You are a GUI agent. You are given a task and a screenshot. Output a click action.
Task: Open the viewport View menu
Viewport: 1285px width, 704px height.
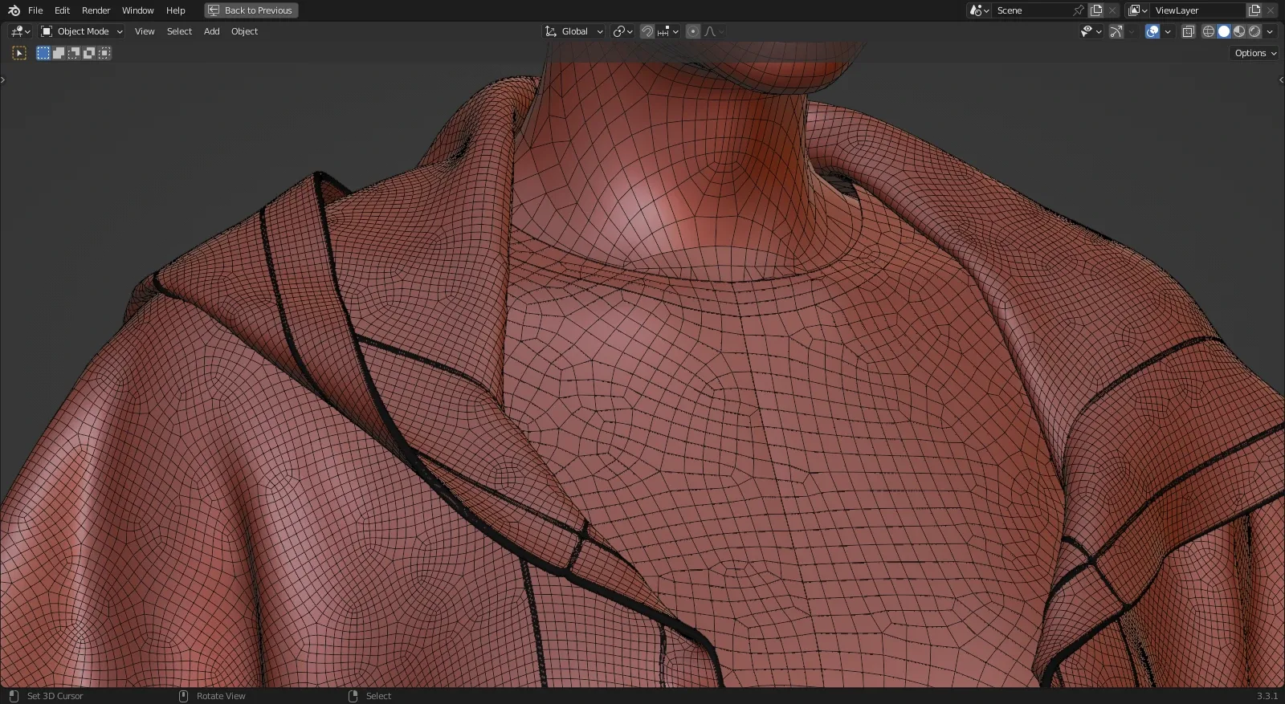click(145, 31)
